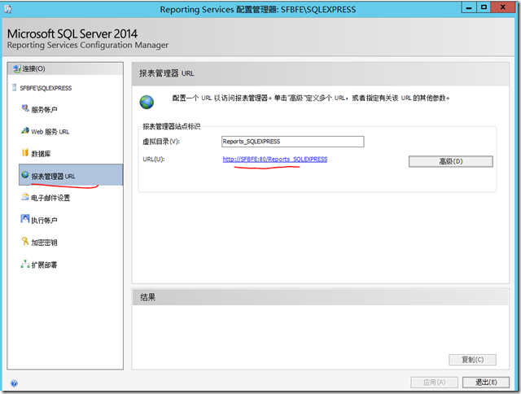
Task: Click the 报表管理器站点标识 group label
Action: [x=172, y=126]
